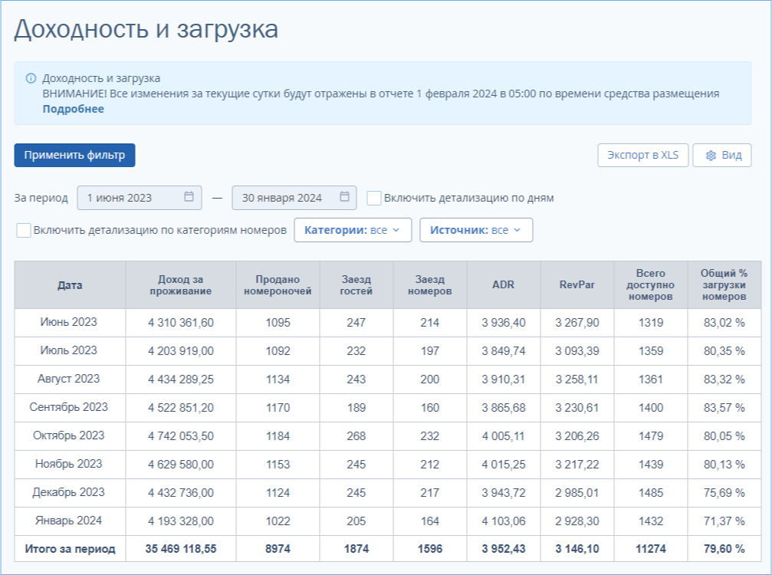Screen dimensions: 772x575
Task: Export report with Экспорт в XLS
Action: click(642, 155)
